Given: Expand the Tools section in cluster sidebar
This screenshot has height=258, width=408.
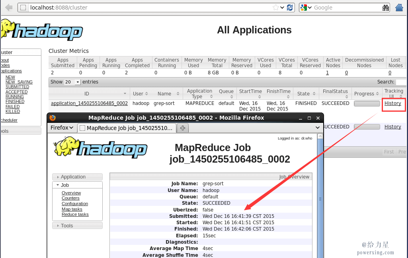Looking at the screenshot, I should 21,131.
